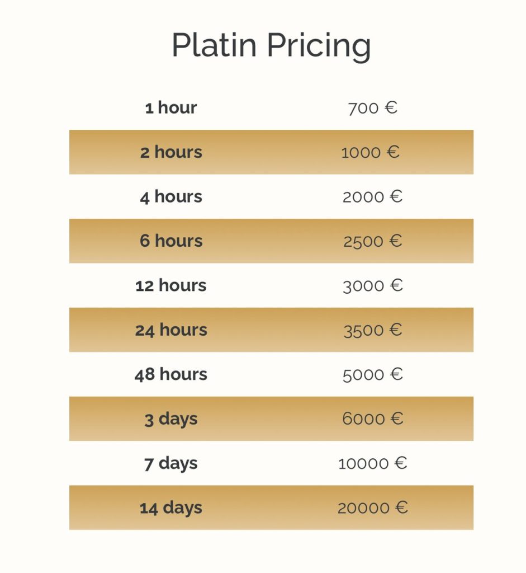
Task: Click the 20000 € price for 14 days
Action: pyautogui.click(x=372, y=508)
